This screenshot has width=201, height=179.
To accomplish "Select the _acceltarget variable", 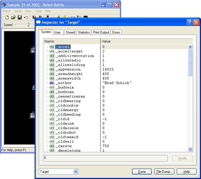I will coord(69,51).
